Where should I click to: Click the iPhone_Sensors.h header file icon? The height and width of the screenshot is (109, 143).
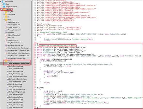[x=6, y=27]
